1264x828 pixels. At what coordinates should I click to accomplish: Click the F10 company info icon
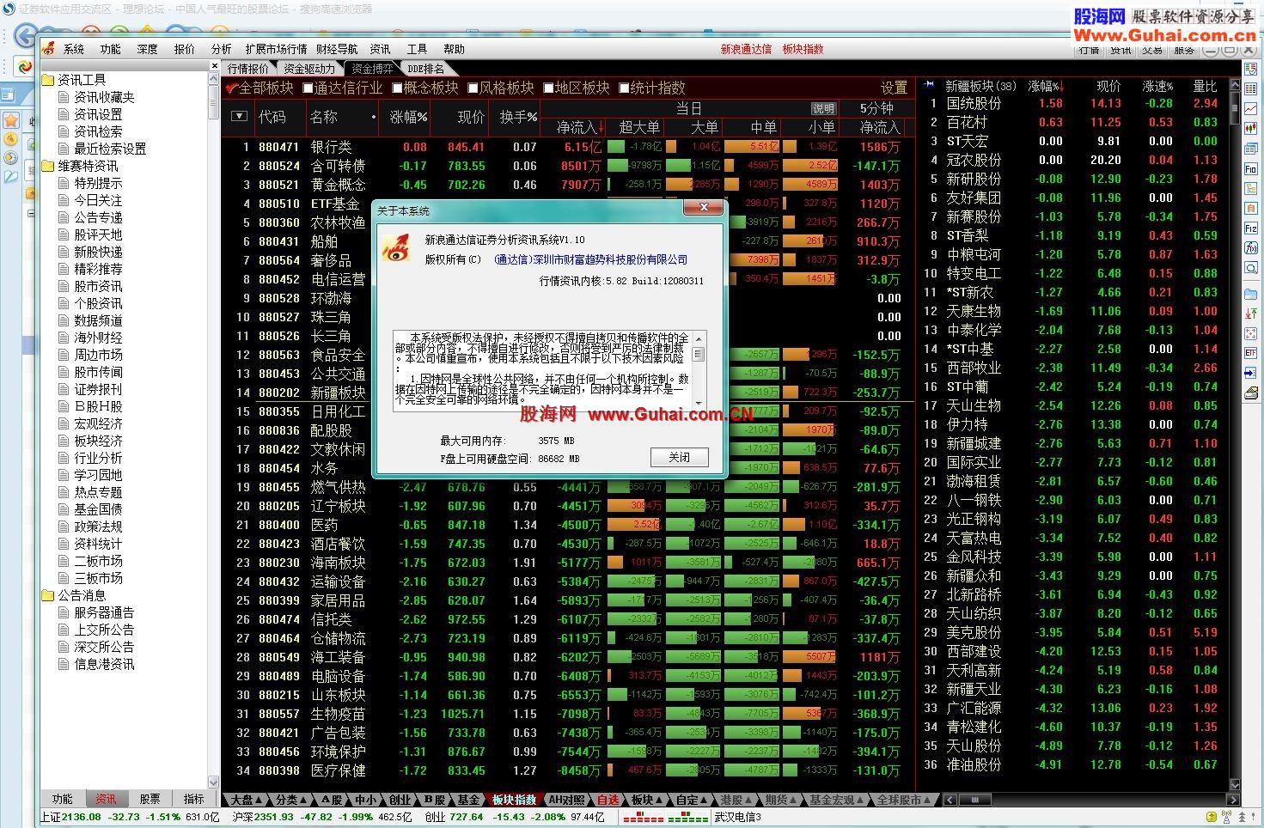tap(1250, 169)
